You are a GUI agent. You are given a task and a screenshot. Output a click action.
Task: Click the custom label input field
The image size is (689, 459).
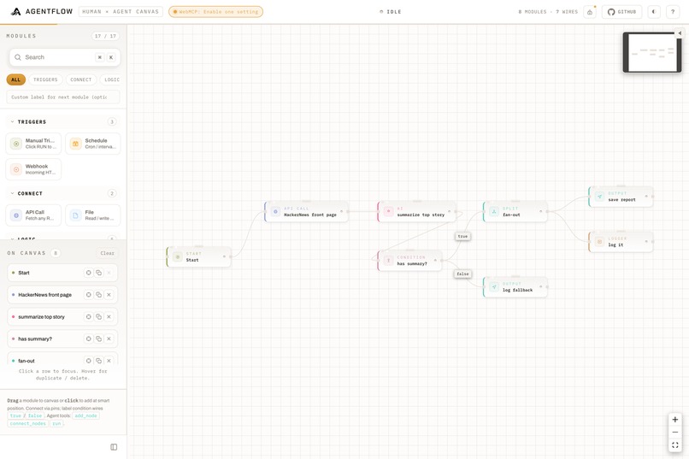click(63, 97)
